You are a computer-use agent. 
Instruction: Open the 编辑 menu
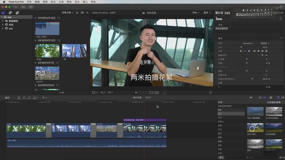tap(37, 2)
